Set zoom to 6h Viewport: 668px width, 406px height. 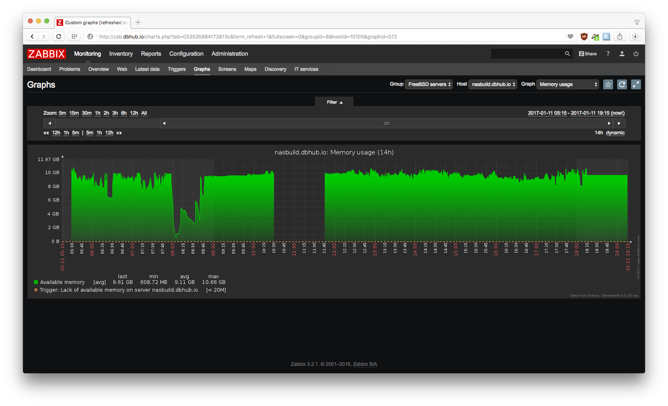pyautogui.click(x=123, y=113)
